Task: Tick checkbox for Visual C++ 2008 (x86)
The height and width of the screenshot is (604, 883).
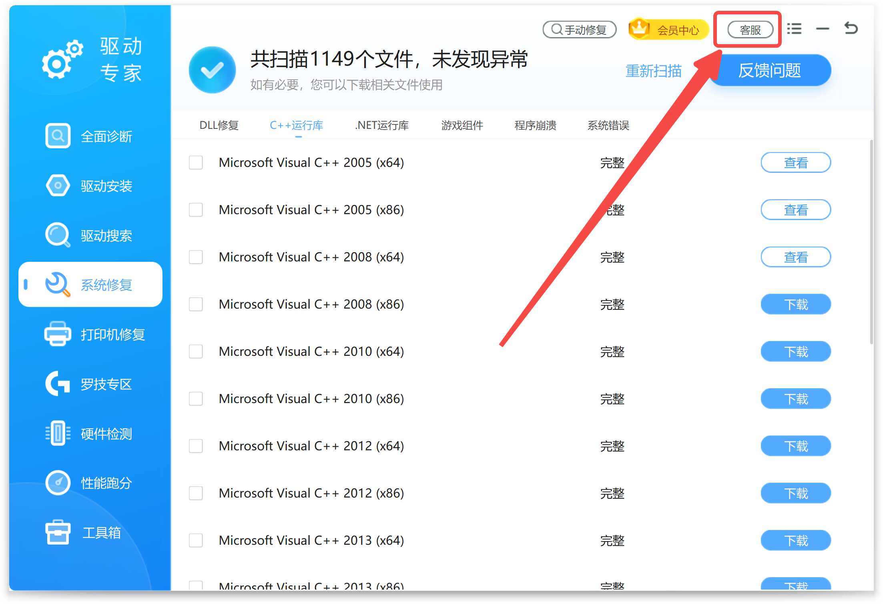Action: (196, 304)
